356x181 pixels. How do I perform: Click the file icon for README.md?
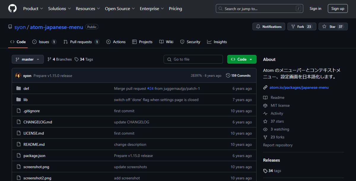(18, 145)
